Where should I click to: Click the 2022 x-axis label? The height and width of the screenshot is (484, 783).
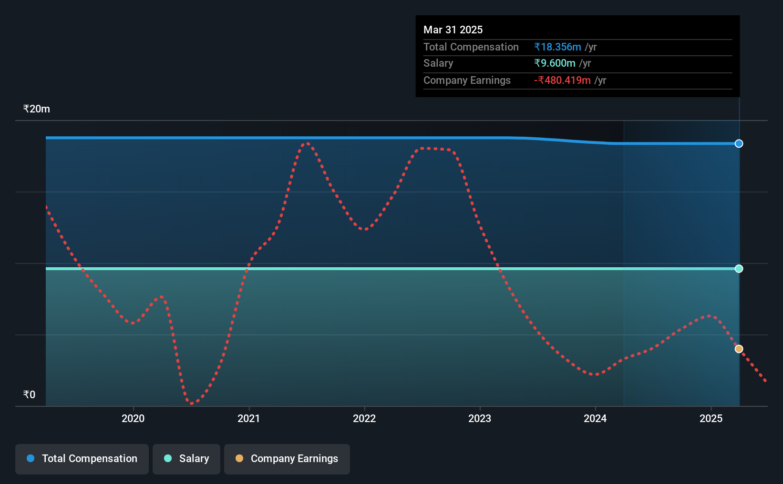(x=364, y=418)
